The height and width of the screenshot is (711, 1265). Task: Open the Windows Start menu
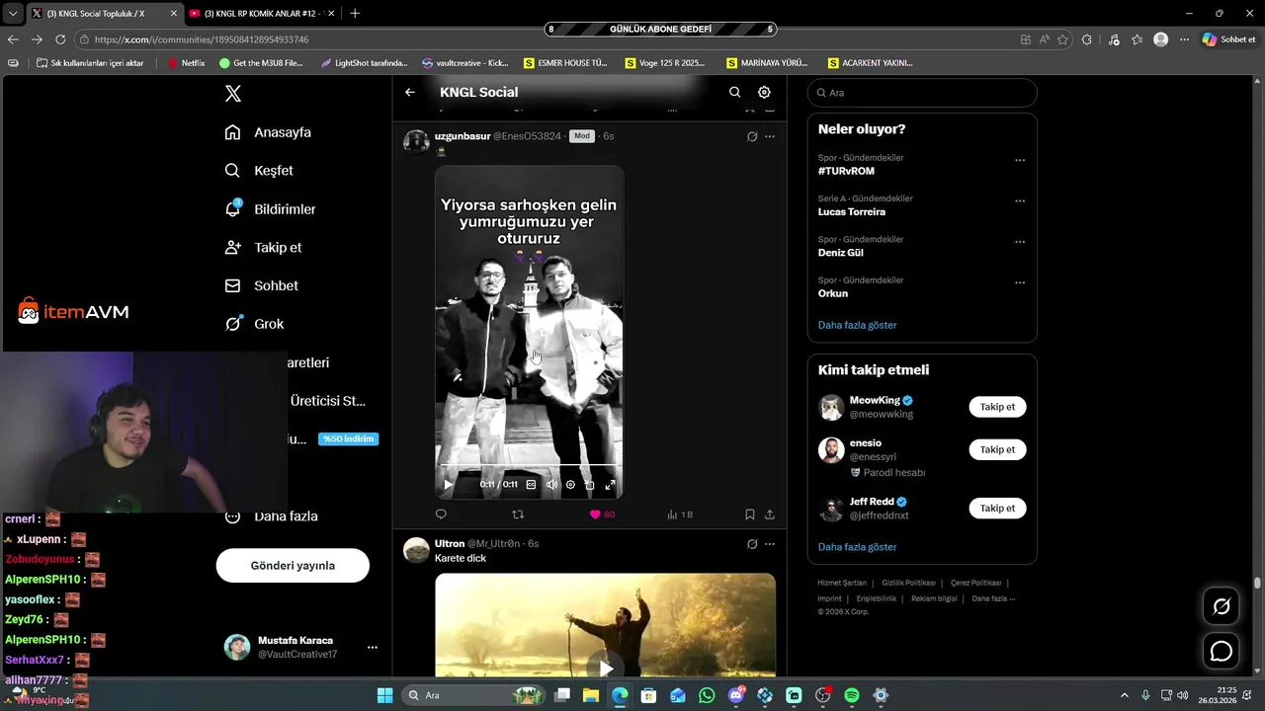385,695
